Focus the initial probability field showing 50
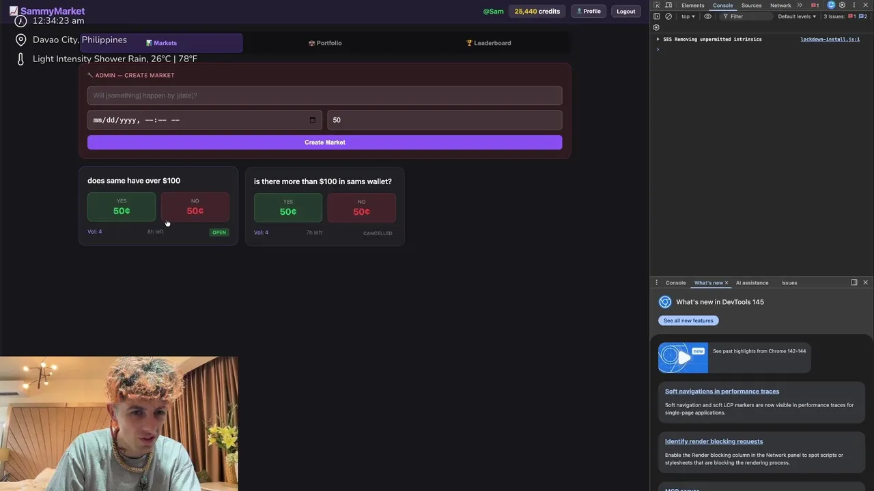The height and width of the screenshot is (491, 874). [445, 120]
